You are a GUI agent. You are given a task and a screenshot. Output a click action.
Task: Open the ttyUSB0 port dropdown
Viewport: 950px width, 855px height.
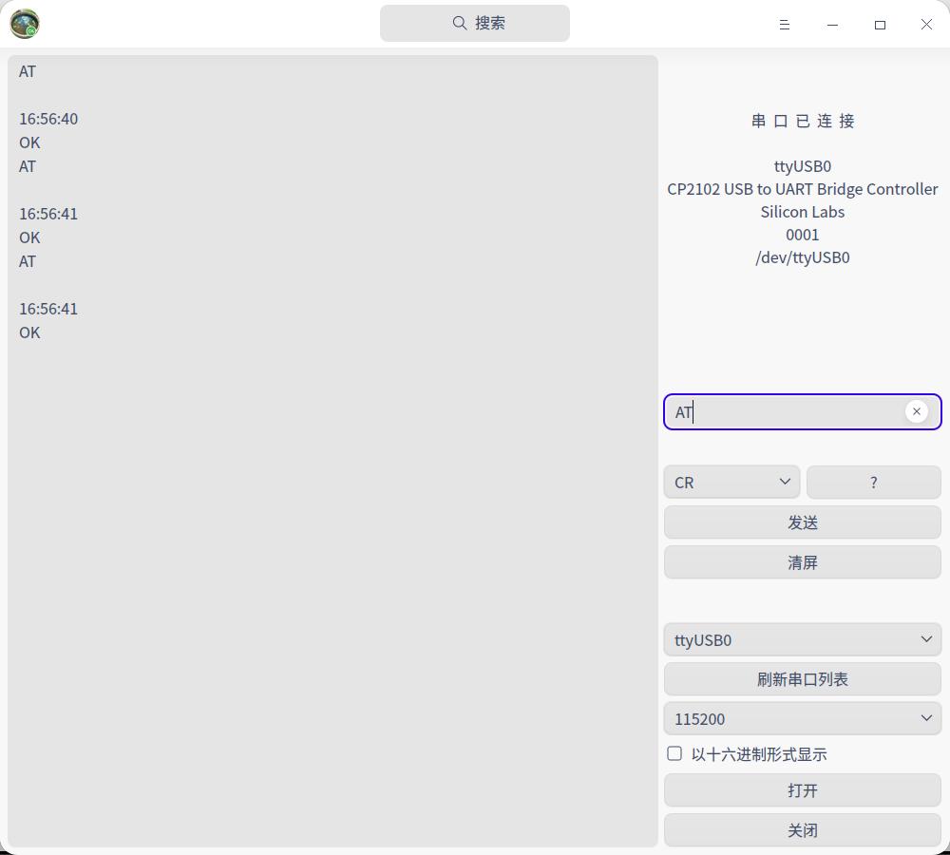point(802,640)
